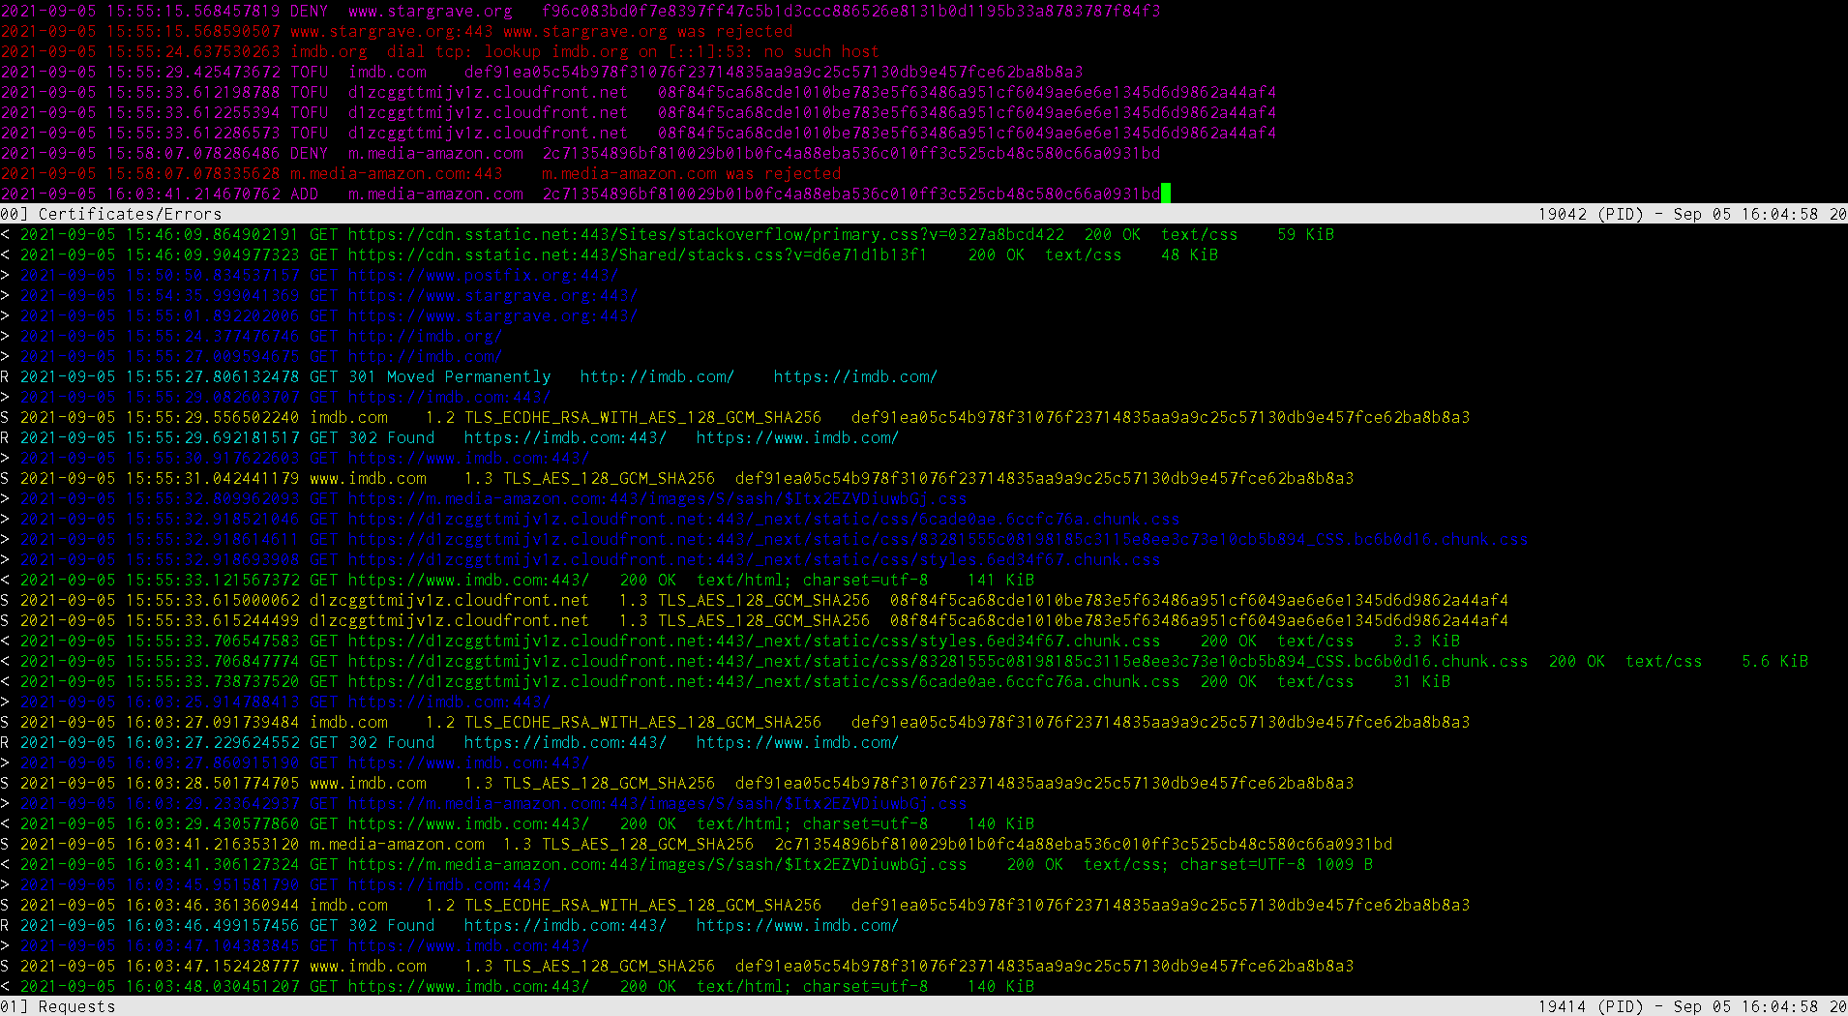The width and height of the screenshot is (1848, 1016).
Task: Click the Shared/stacks.css URL
Action: pos(638,254)
